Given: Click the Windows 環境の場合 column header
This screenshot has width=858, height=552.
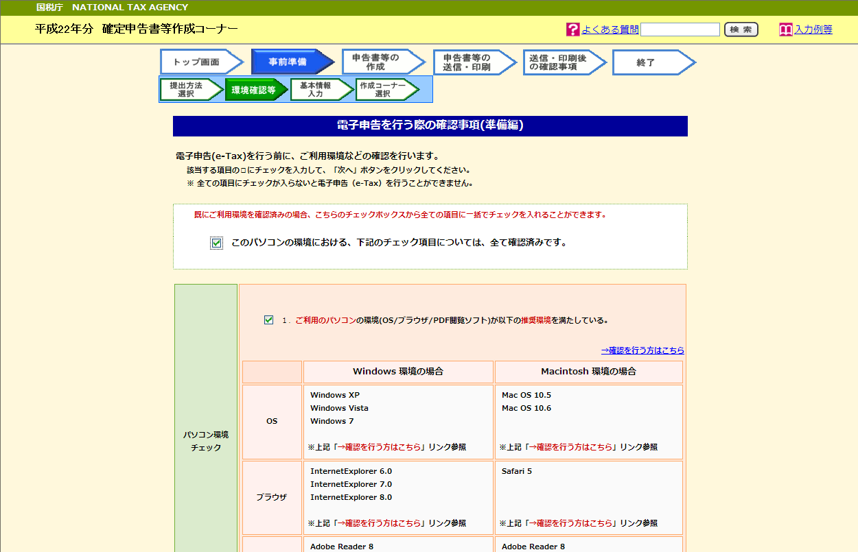Looking at the screenshot, I should [398, 372].
